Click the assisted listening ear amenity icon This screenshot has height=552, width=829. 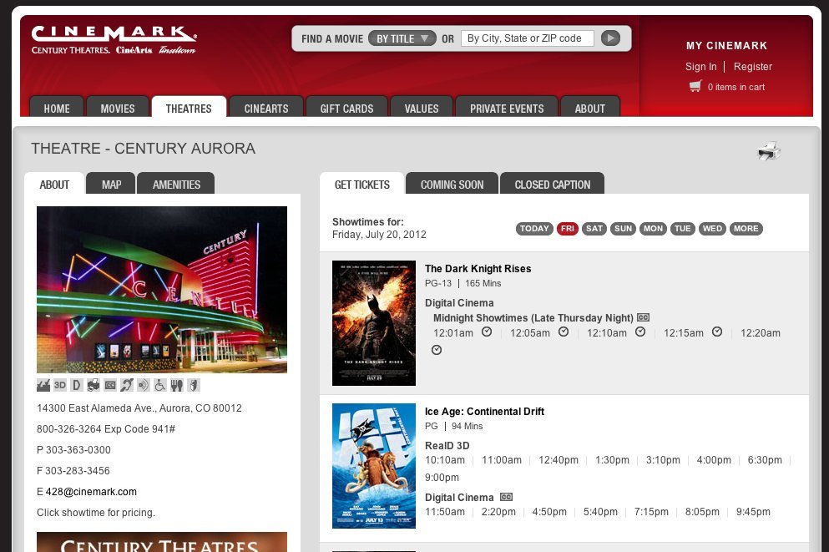point(126,385)
